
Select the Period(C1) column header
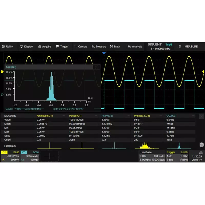[x=75, y=116]
